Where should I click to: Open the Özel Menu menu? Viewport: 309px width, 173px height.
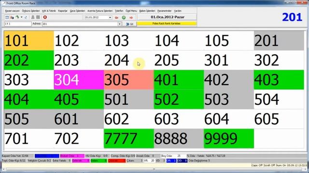(x=131, y=11)
